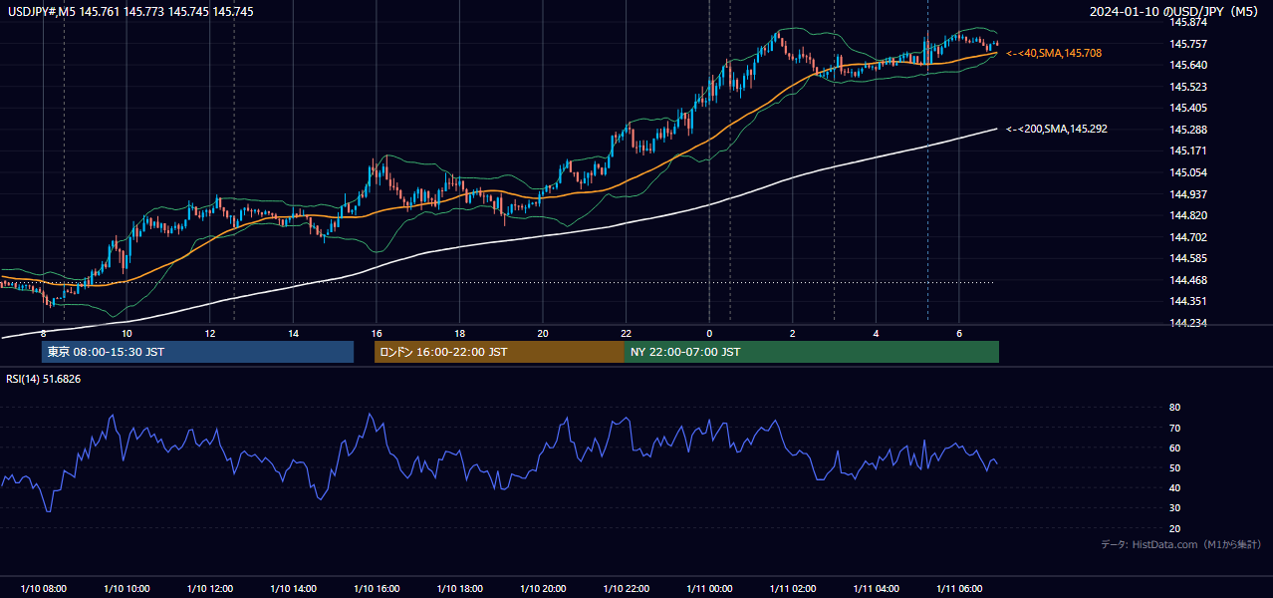Click price axis value 144.585
This screenshot has height=598, width=1273.
[x=1188, y=258]
